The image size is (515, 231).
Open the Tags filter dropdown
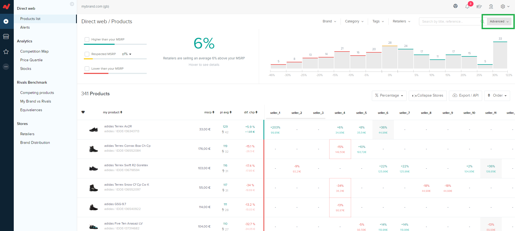pos(378,21)
